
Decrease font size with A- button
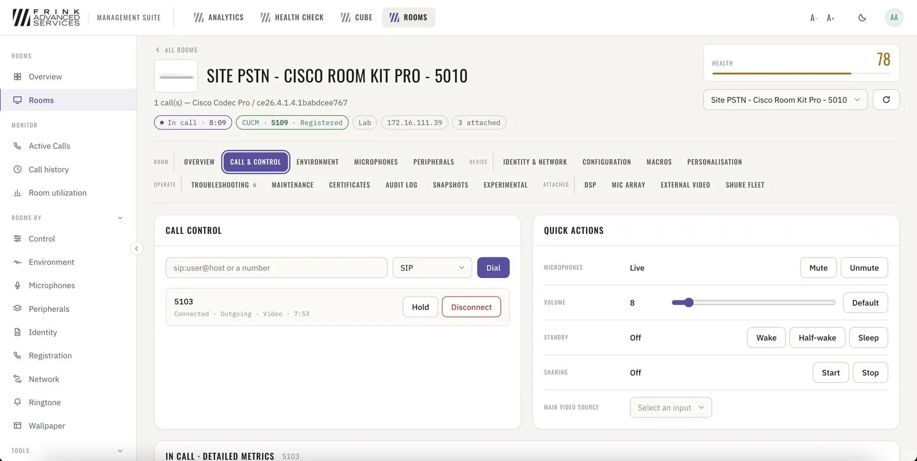point(813,18)
